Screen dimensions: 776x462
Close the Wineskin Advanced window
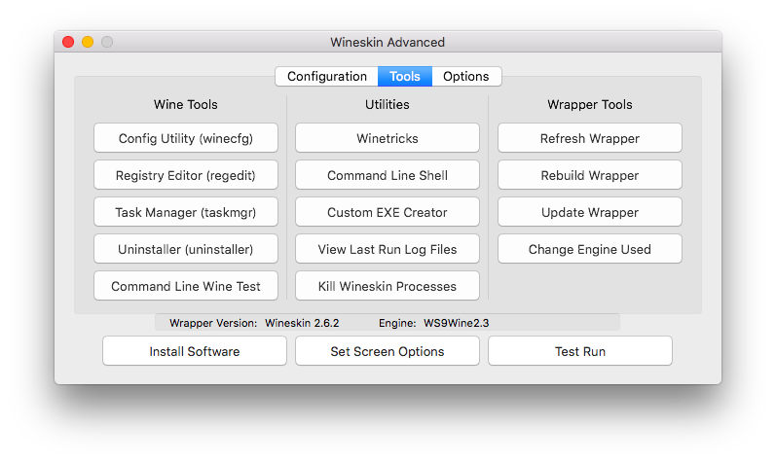(x=68, y=42)
